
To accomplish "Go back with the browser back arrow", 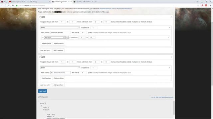I will 2,6.
